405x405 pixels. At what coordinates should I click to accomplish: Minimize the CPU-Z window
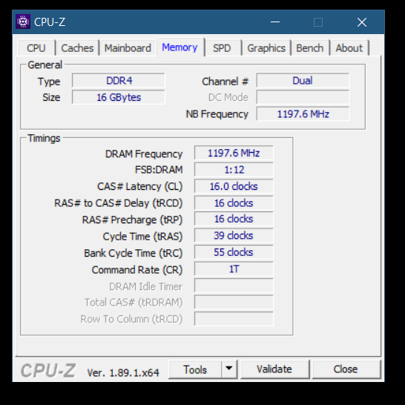pyautogui.click(x=275, y=22)
